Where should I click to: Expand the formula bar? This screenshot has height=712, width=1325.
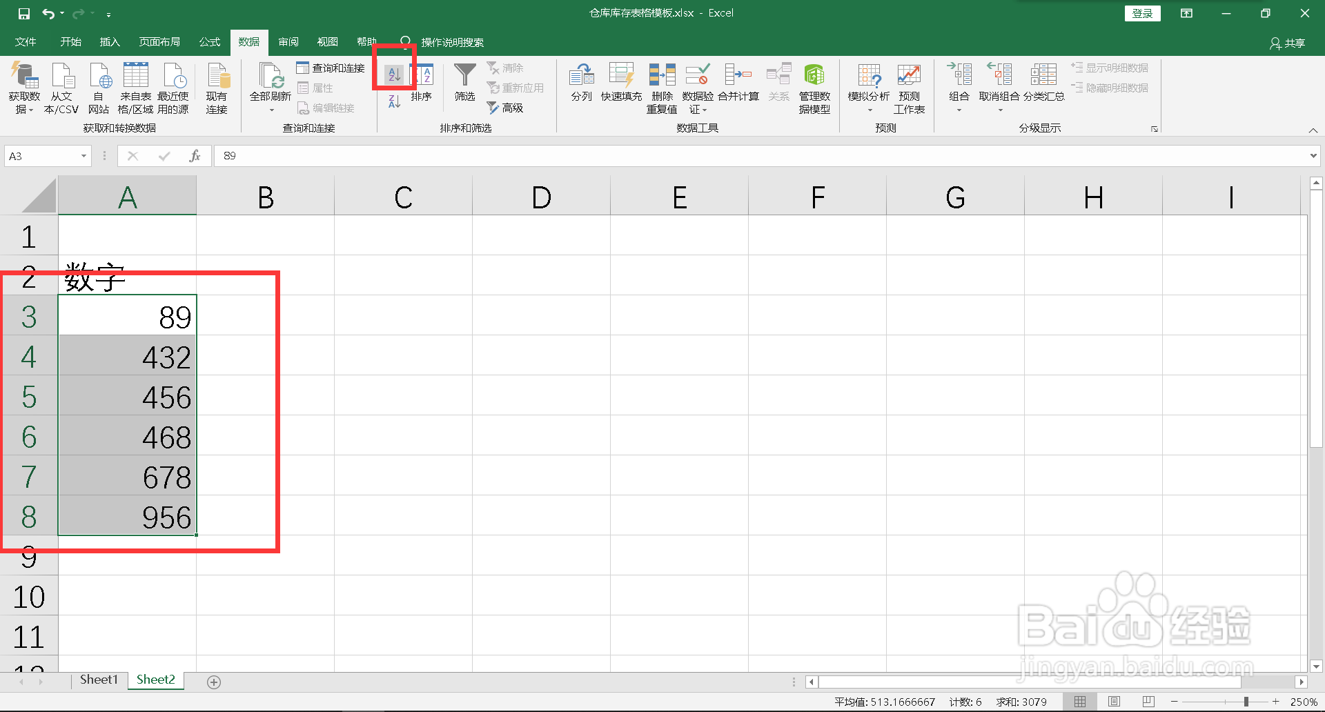[x=1313, y=157]
